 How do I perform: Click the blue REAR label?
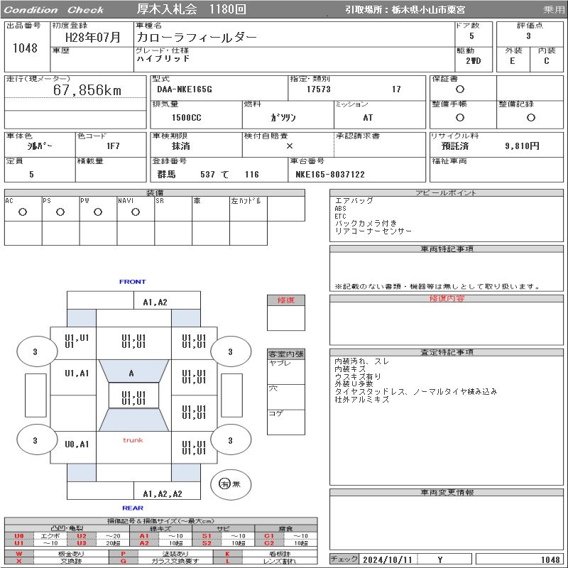[x=133, y=508]
